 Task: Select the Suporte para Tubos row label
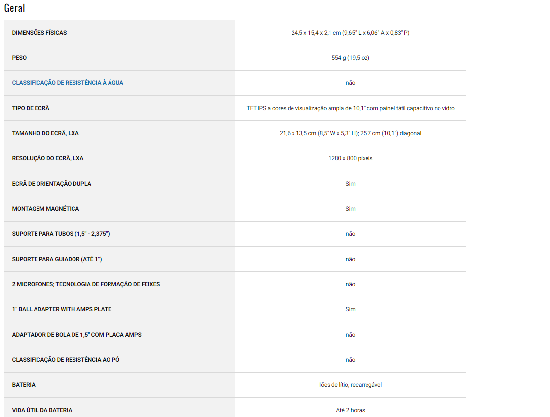click(61, 234)
